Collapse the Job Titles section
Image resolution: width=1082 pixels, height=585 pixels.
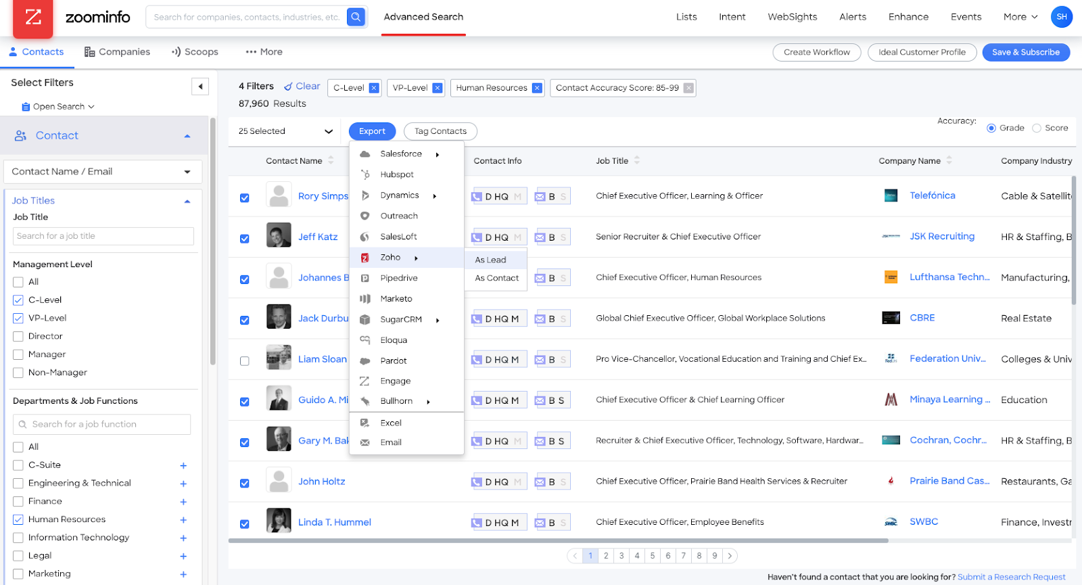pyautogui.click(x=187, y=201)
